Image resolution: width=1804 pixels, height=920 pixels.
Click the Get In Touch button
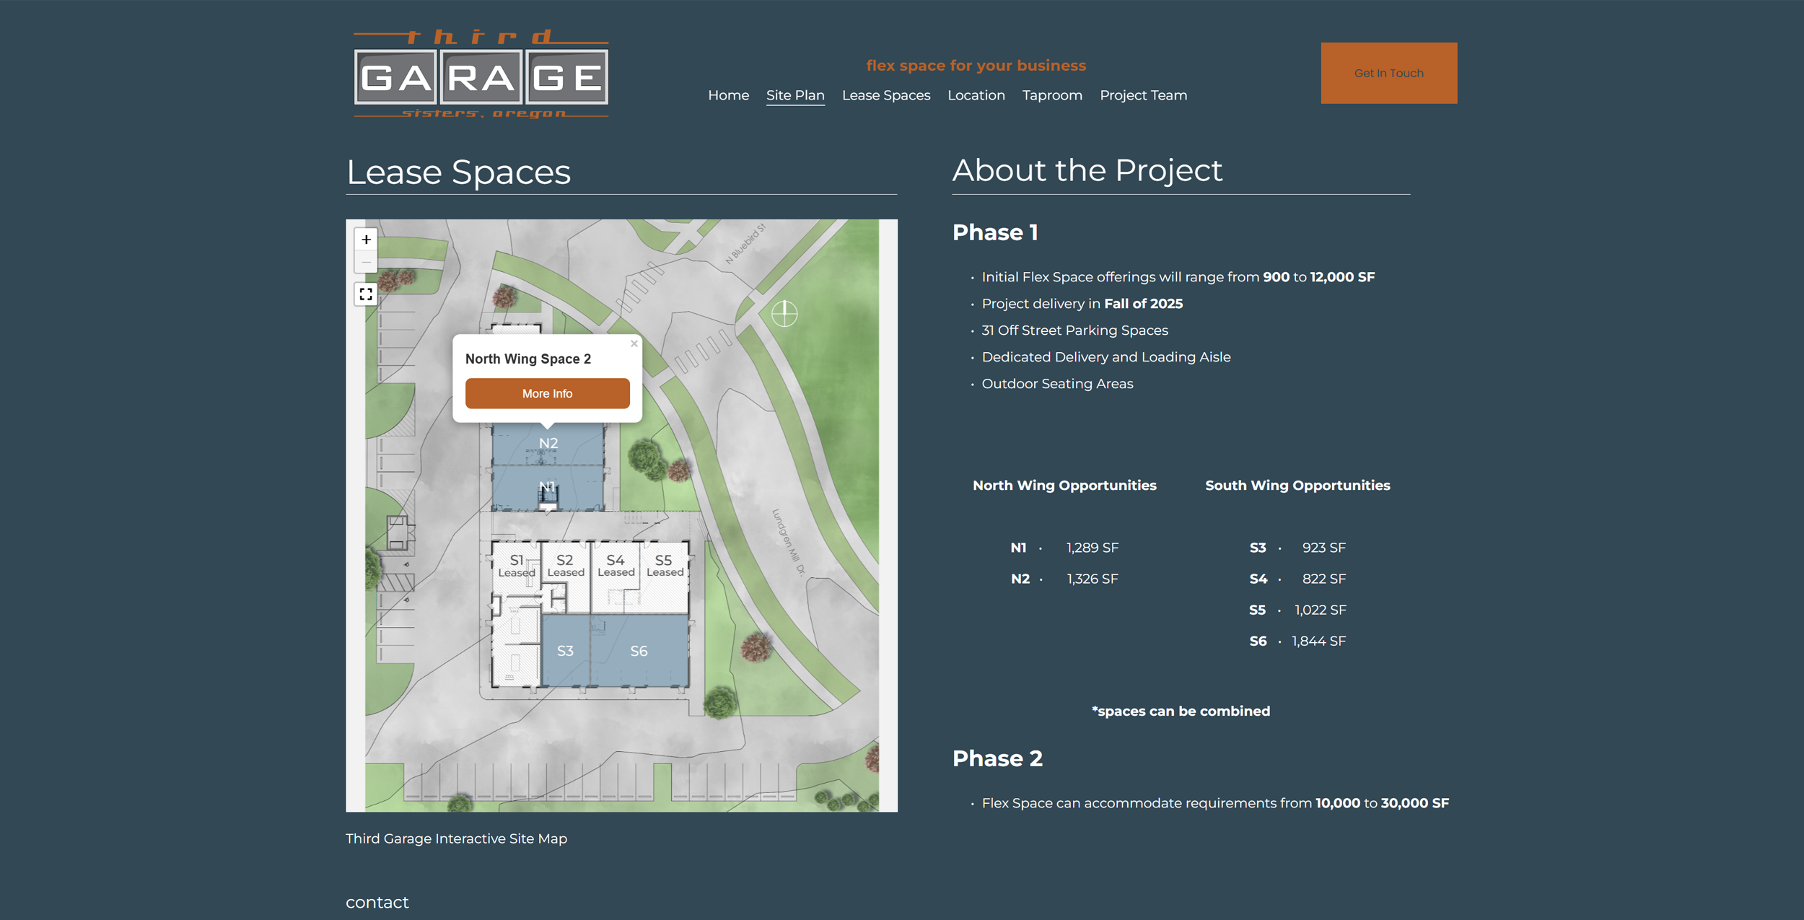pos(1388,72)
